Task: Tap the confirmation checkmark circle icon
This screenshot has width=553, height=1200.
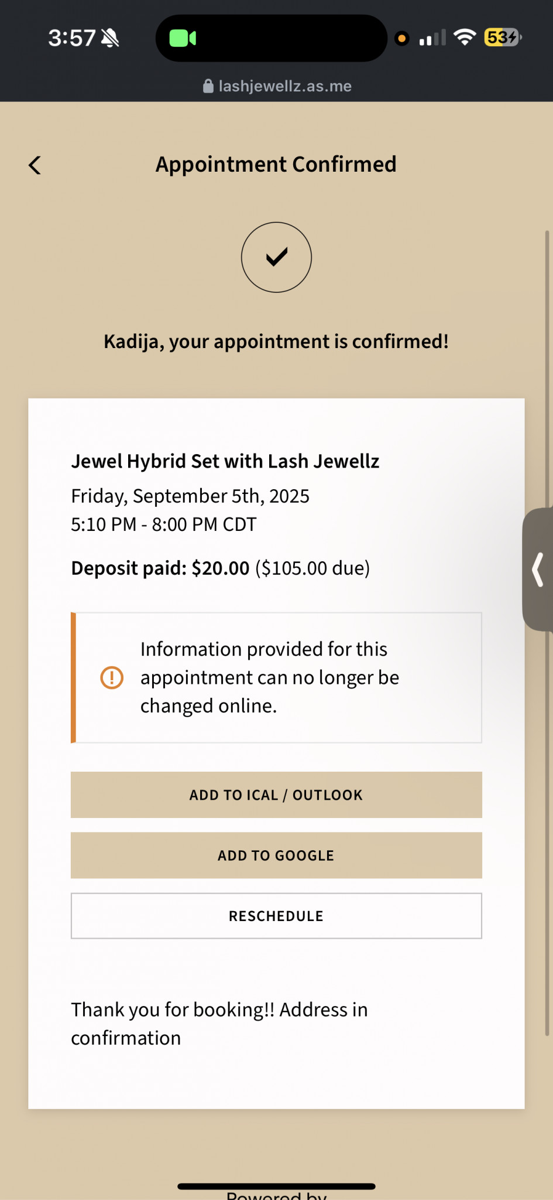Action: click(x=276, y=257)
